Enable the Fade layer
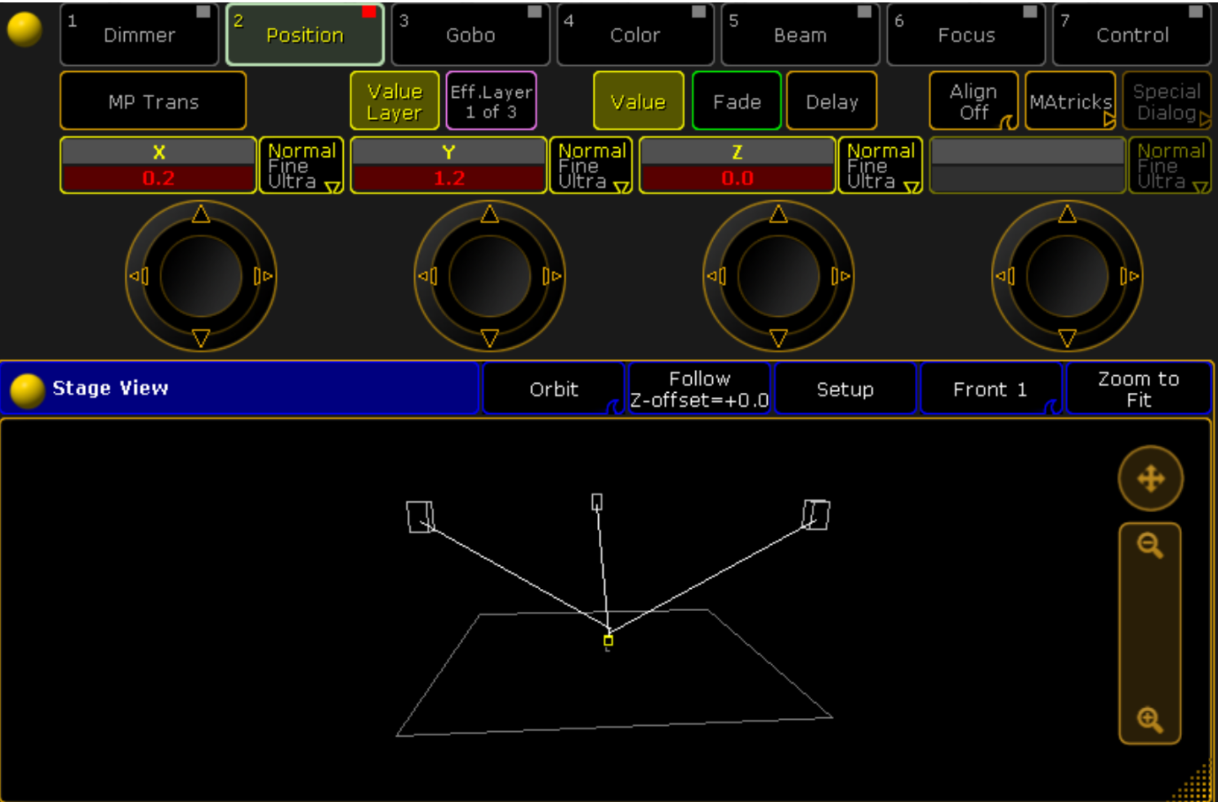The width and height of the screenshot is (1218, 802). 736,101
